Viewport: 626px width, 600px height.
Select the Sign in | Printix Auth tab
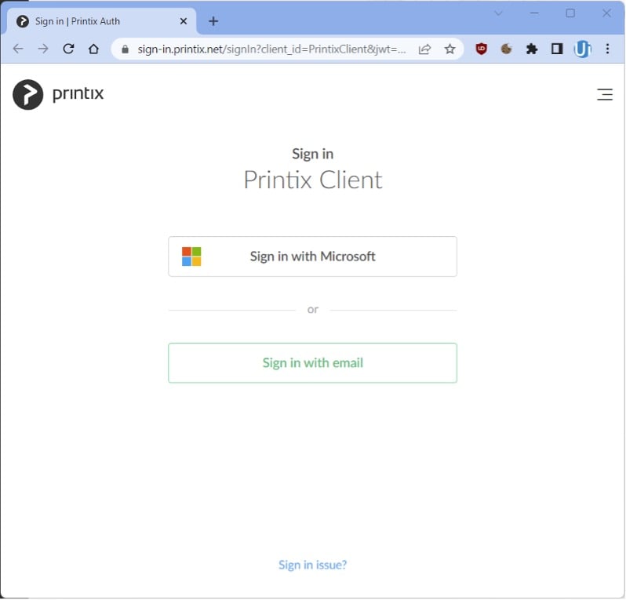[x=101, y=21]
